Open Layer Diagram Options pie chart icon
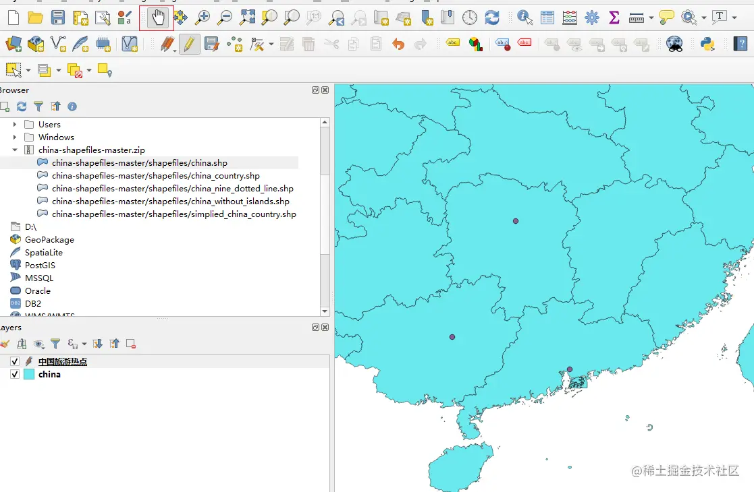The height and width of the screenshot is (492, 754). click(475, 44)
